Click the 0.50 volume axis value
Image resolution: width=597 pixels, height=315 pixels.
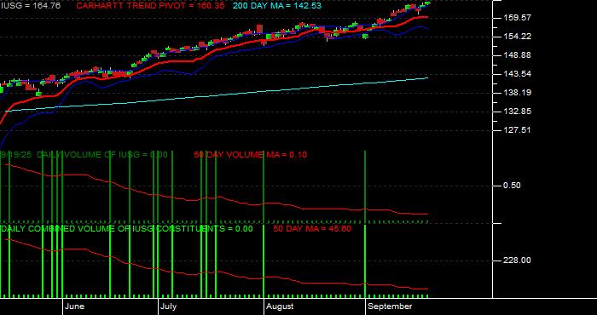tap(512, 186)
